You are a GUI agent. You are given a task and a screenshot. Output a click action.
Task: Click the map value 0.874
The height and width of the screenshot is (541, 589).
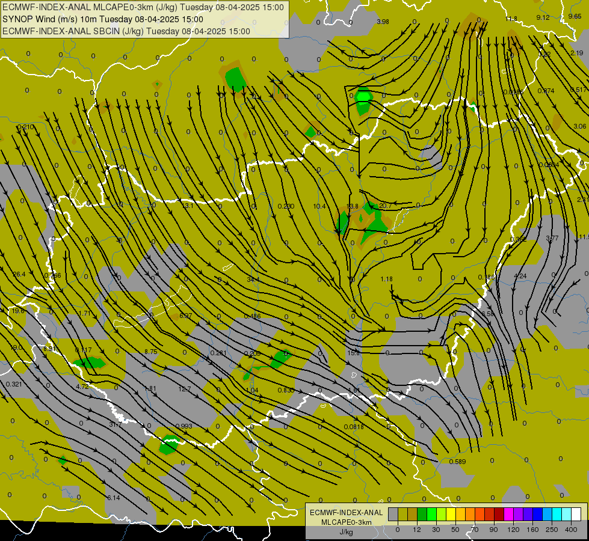click(546, 91)
